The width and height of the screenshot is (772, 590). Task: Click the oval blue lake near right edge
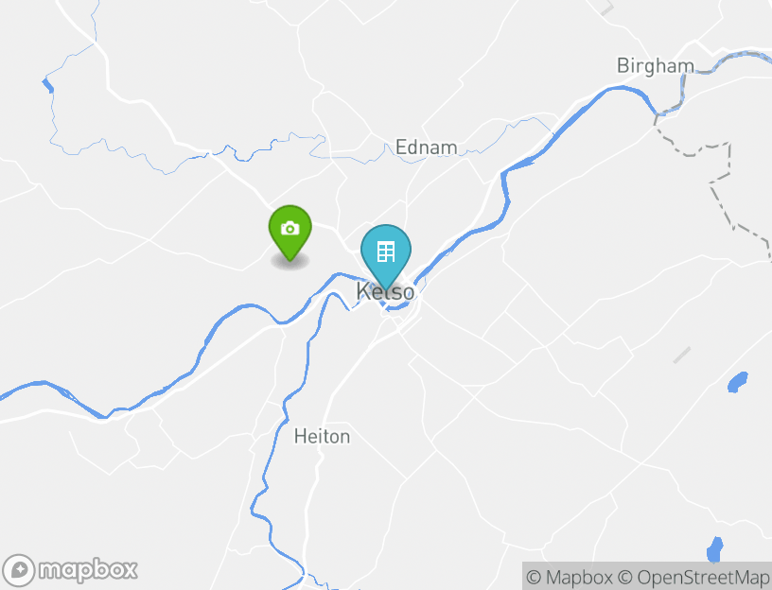click(x=738, y=382)
